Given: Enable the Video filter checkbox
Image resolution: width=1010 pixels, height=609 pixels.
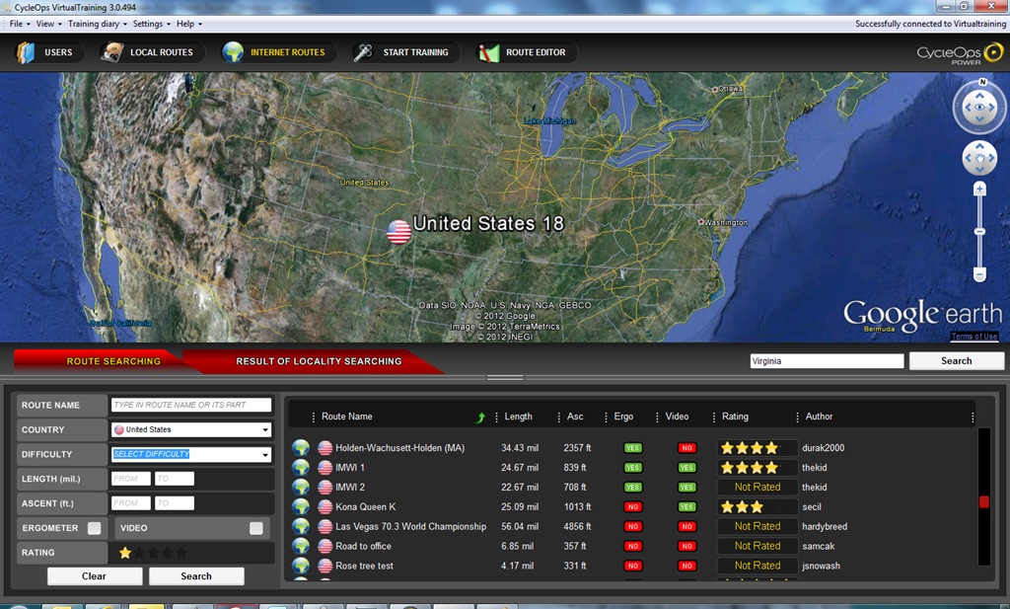Looking at the screenshot, I should click(255, 528).
